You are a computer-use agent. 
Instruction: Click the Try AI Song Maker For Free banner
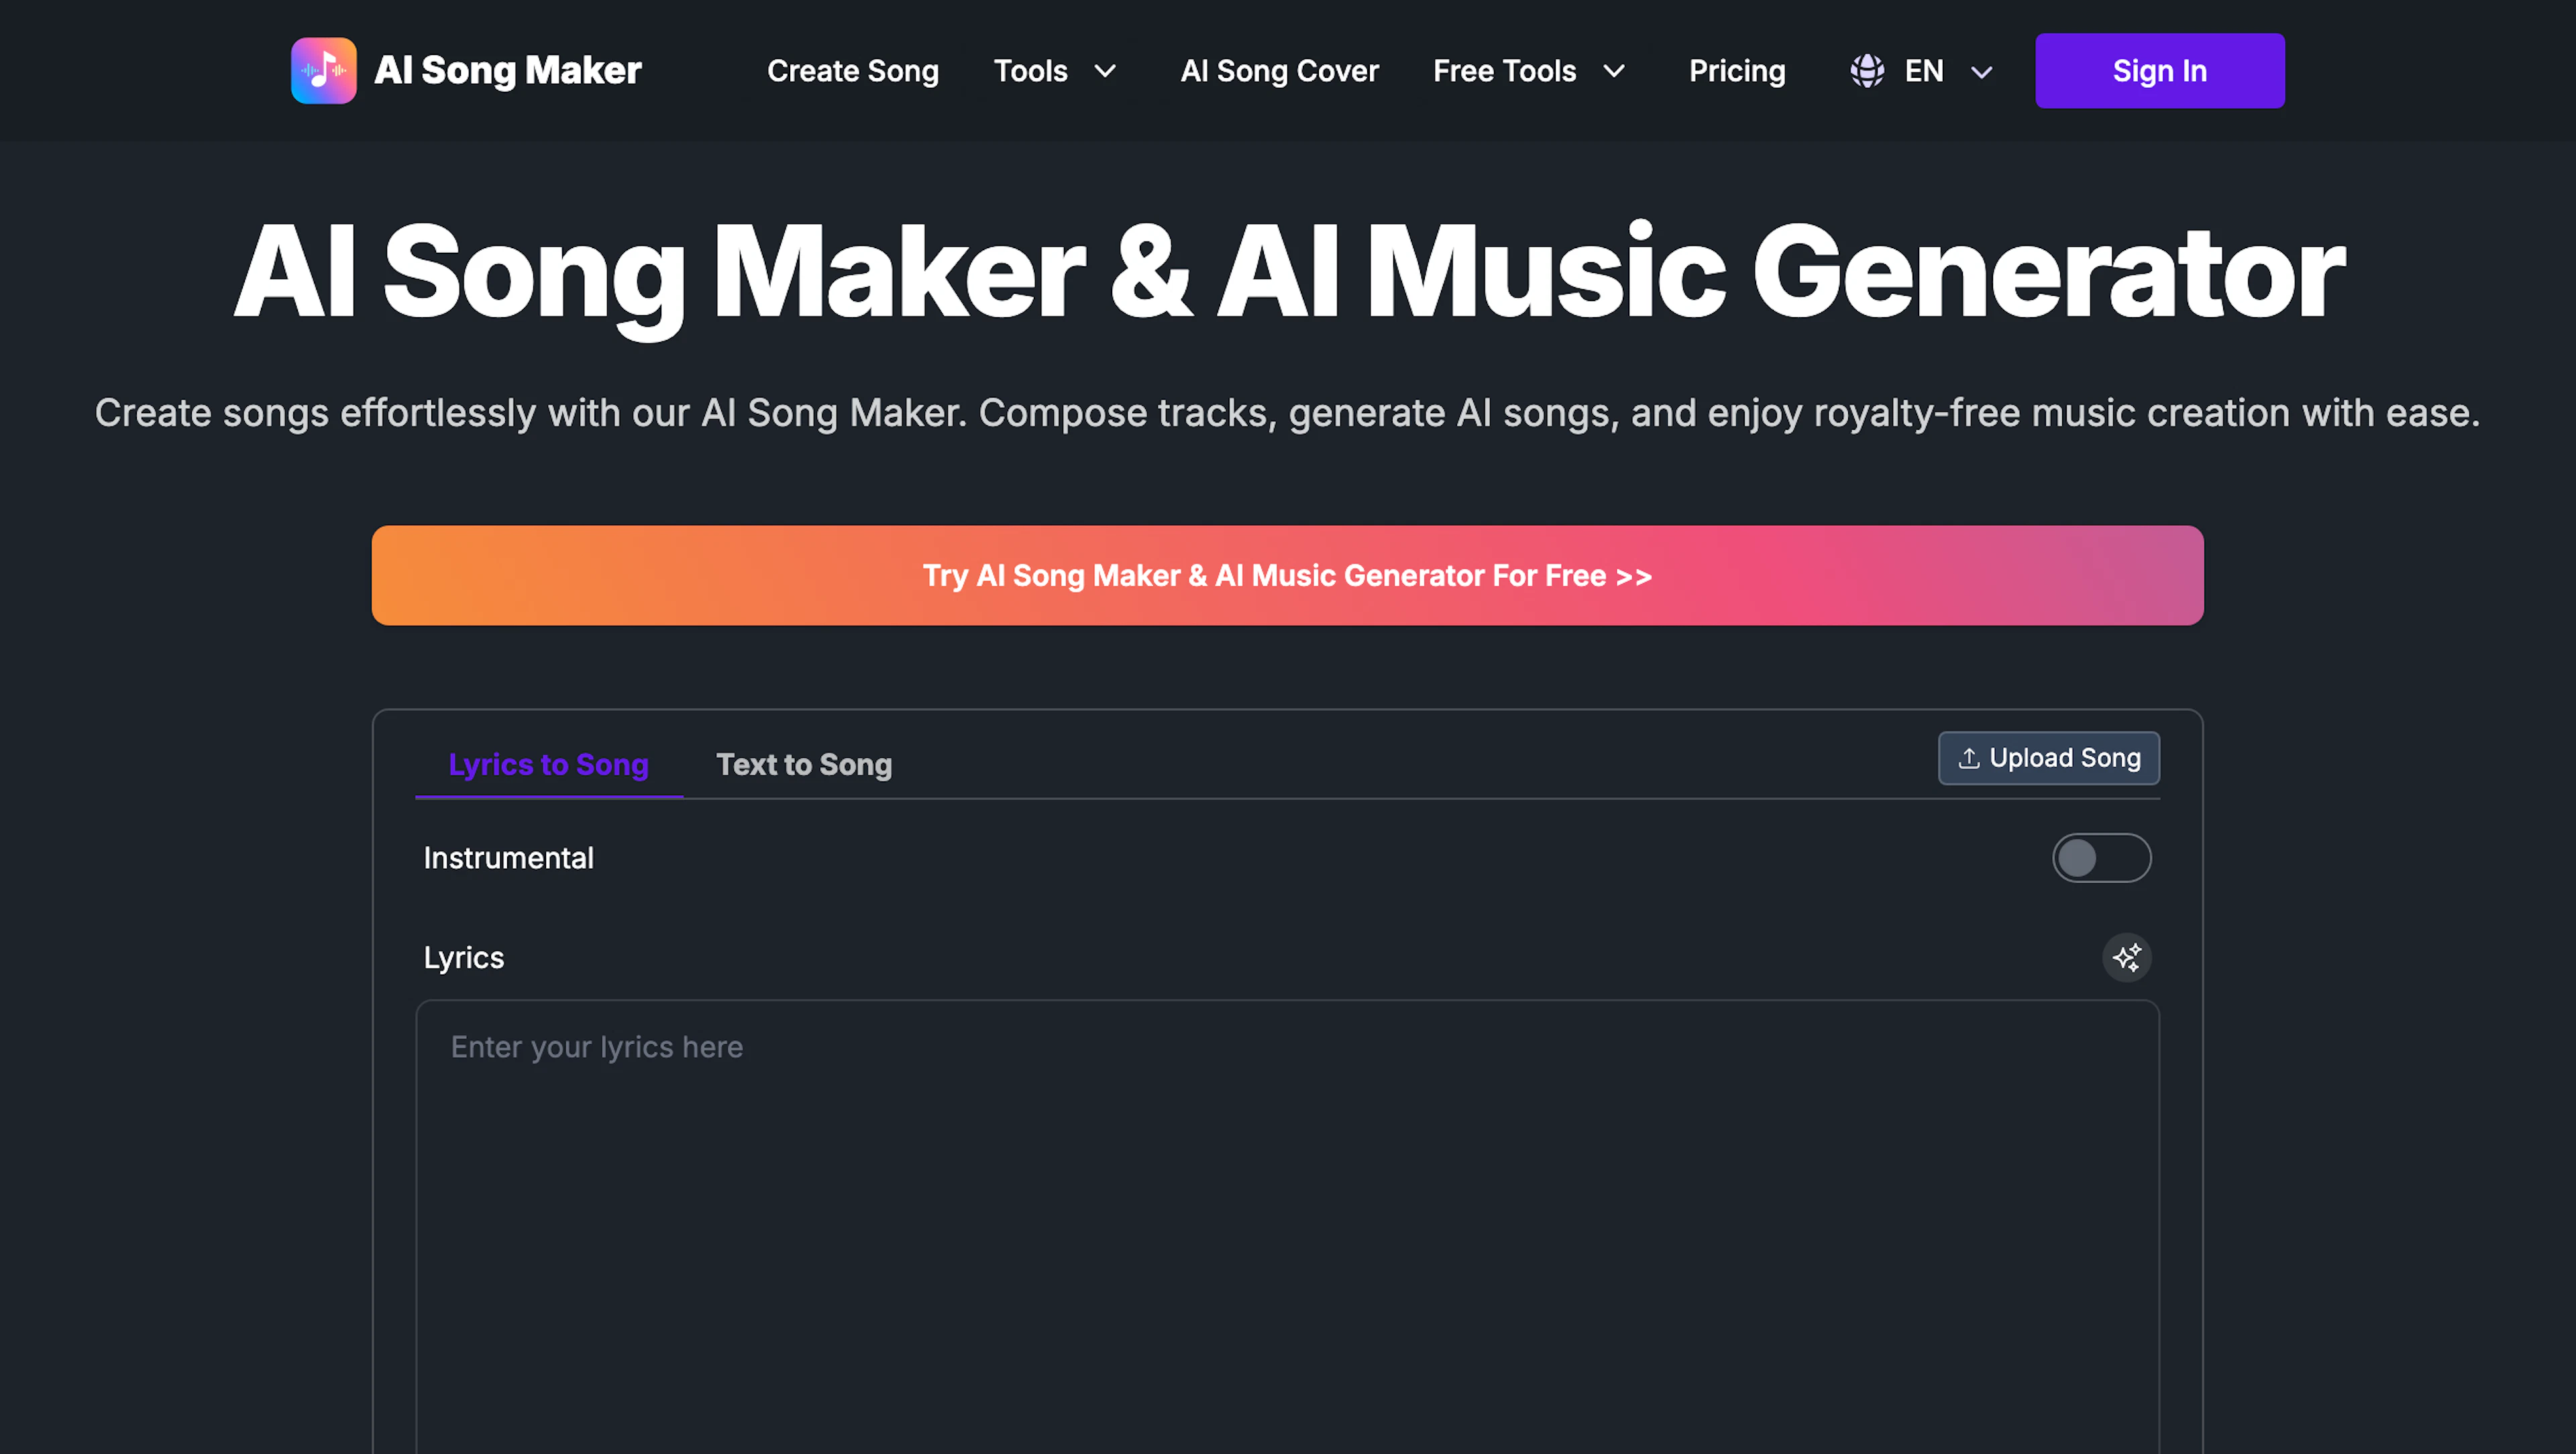[x=1286, y=575]
